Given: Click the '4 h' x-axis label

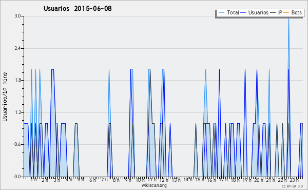Looking at the screenshot, I should tap(69, 180).
